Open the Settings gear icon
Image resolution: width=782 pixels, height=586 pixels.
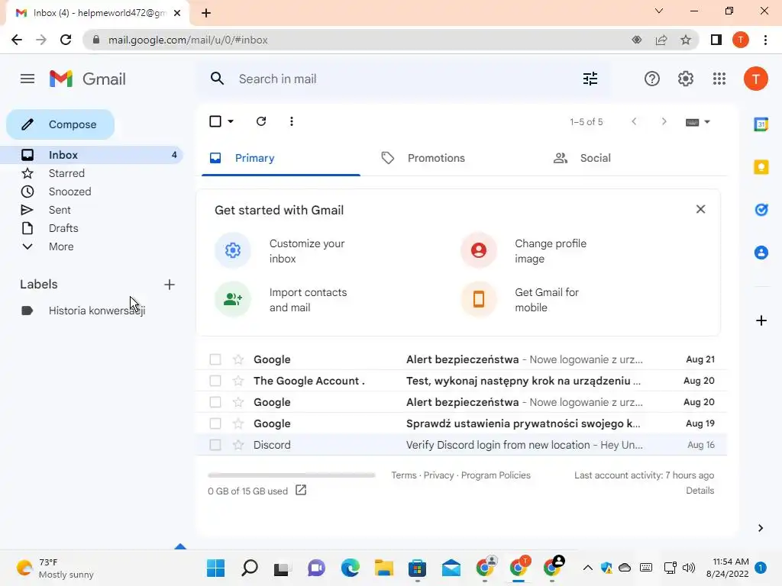tap(686, 79)
